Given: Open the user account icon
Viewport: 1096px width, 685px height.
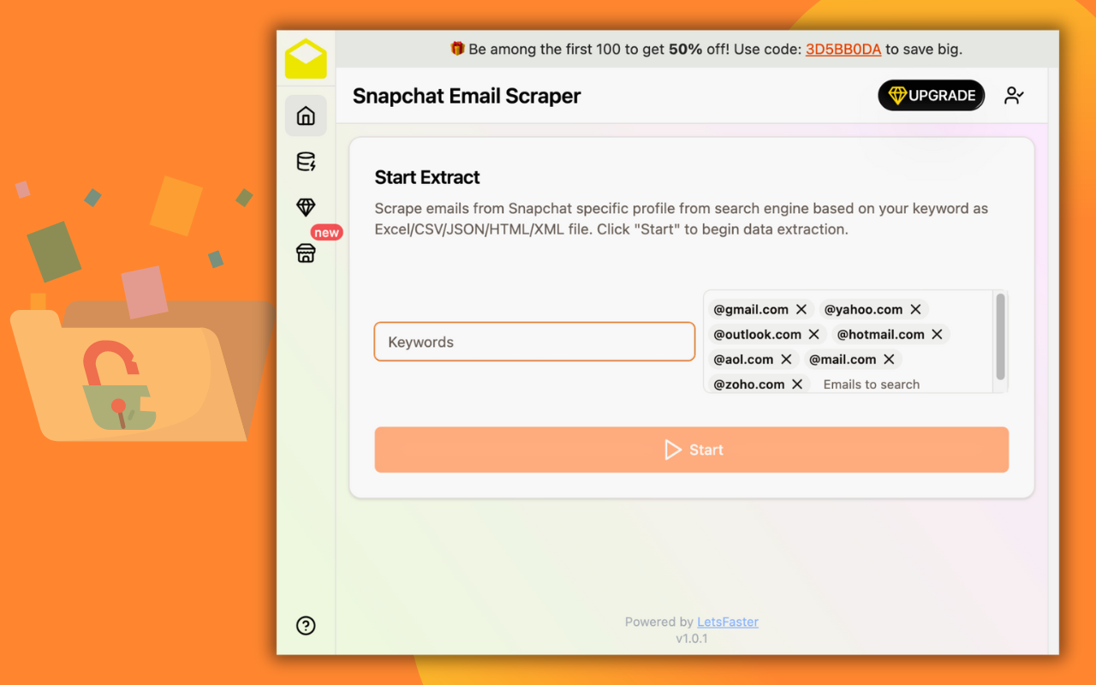Looking at the screenshot, I should coord(1014,95).
